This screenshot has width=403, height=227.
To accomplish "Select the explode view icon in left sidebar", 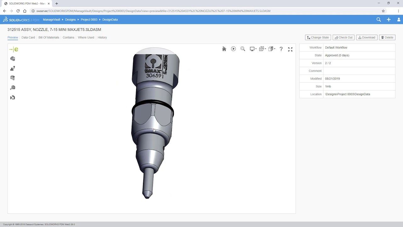I will coord(13,68).
